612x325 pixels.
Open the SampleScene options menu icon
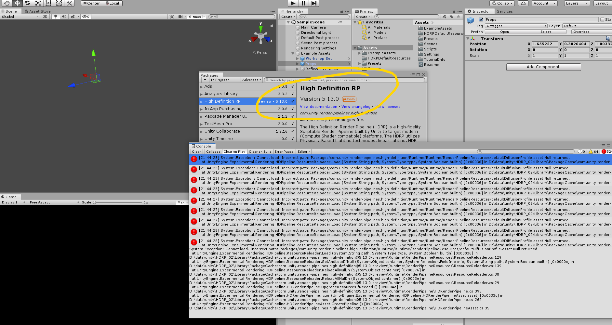[x=340, y=22]
